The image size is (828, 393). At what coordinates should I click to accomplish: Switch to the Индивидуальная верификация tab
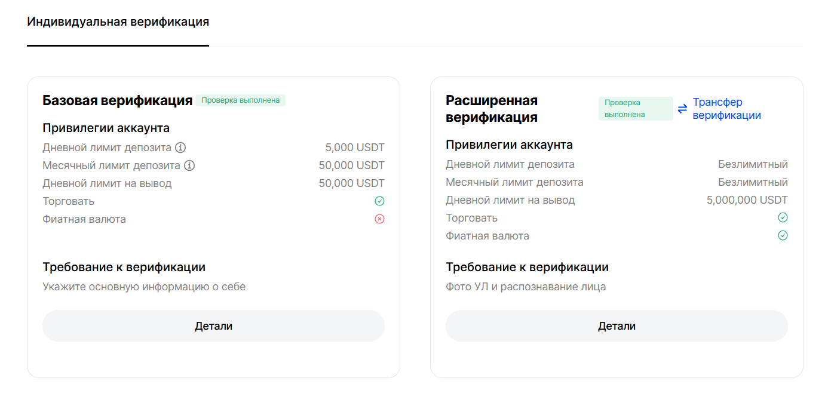click(x=118, y=22)
